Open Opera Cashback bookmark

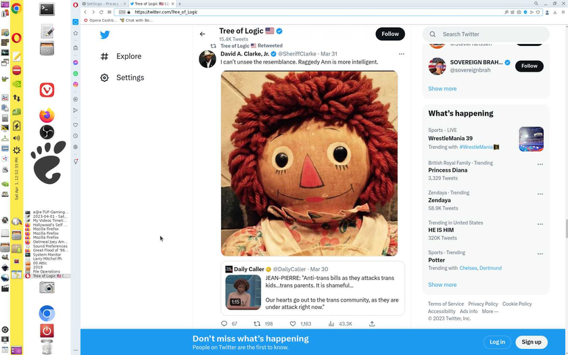point(100,20)
